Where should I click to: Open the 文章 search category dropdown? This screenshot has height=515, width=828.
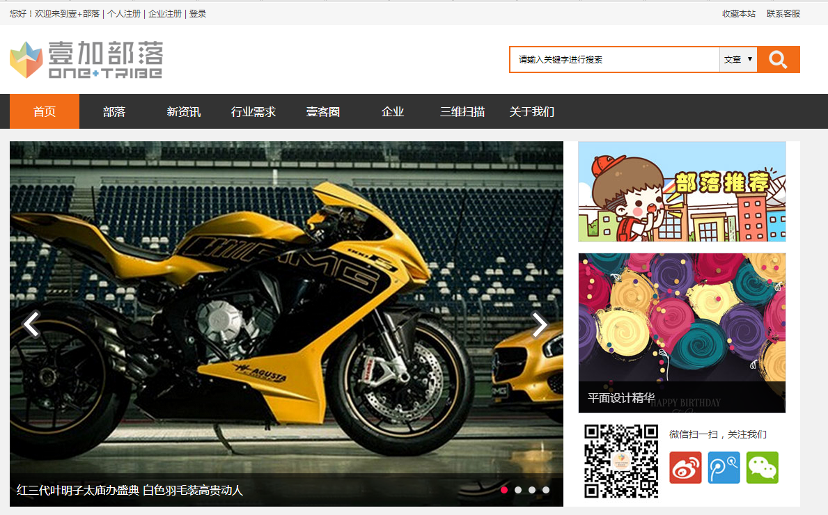click(737, 60)
